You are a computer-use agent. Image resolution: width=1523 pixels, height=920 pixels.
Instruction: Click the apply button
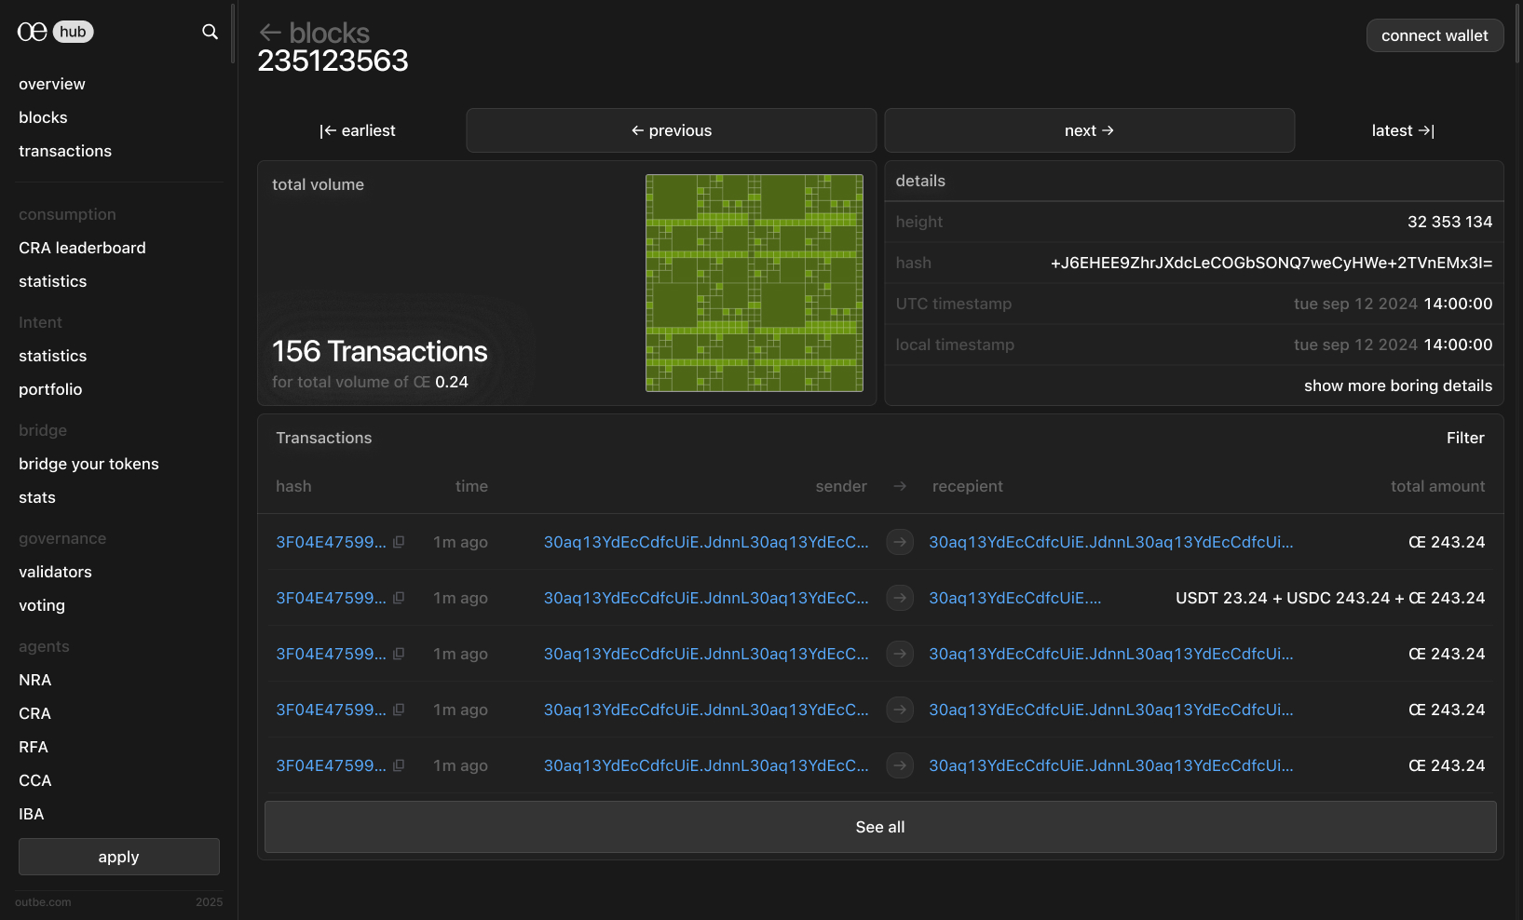pyautogui.click(x=119, y=857)
